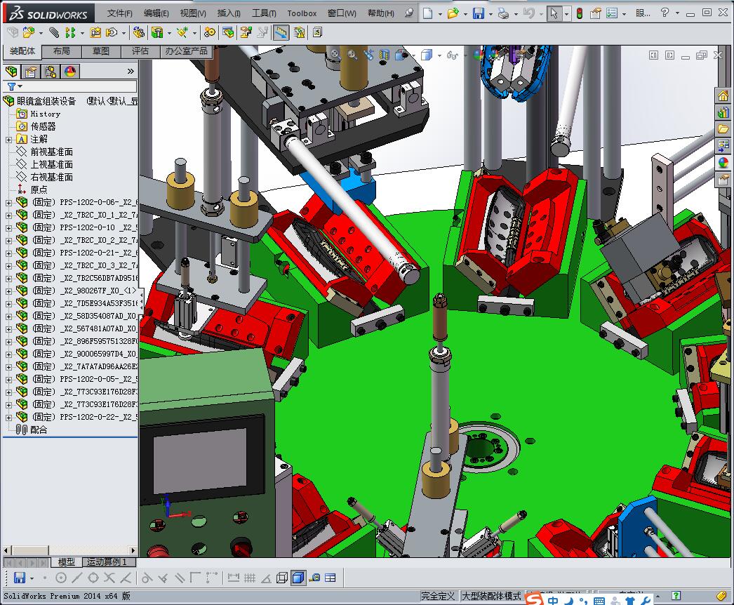Toggle the wireframe box display icon
Screen dimensions: 734x605
[281, 578]
